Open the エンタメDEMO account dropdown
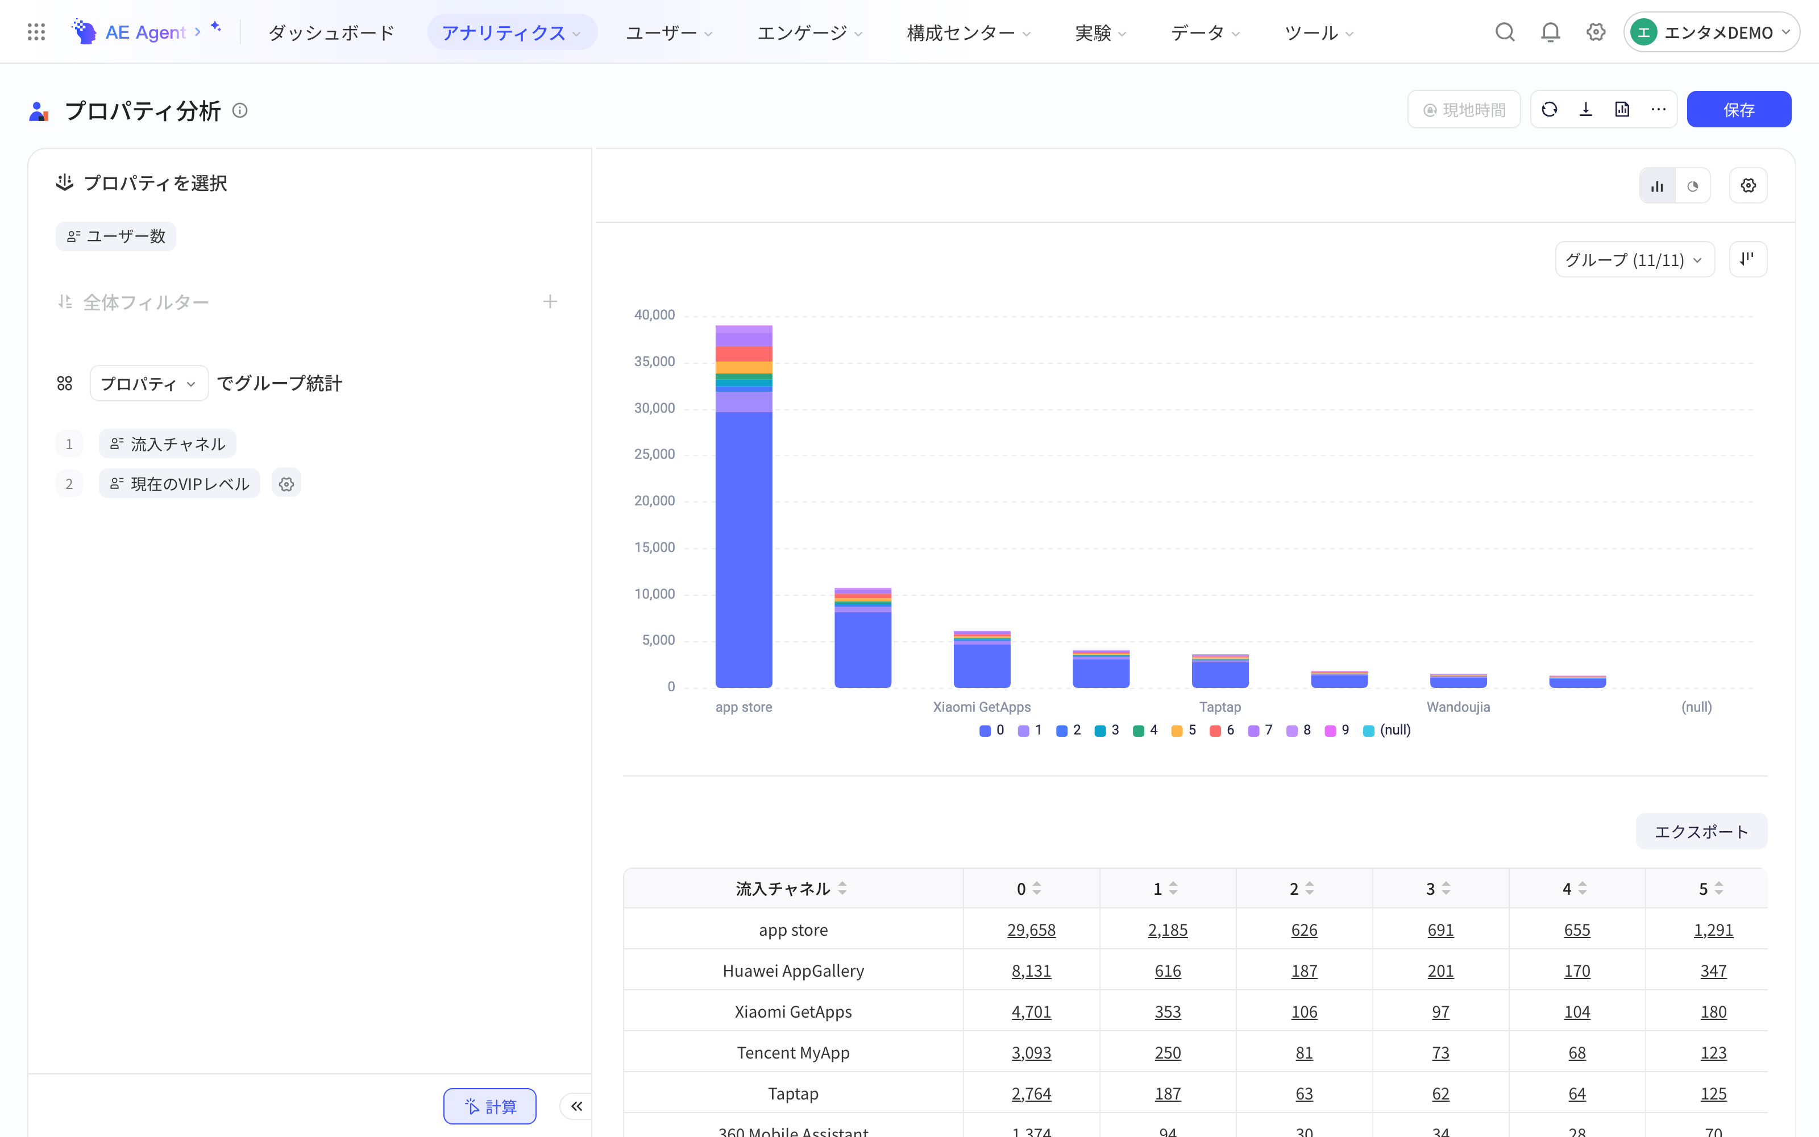Image resolution: width=1819 pixels, height=1137 pixels. [x=1711, y=32]
